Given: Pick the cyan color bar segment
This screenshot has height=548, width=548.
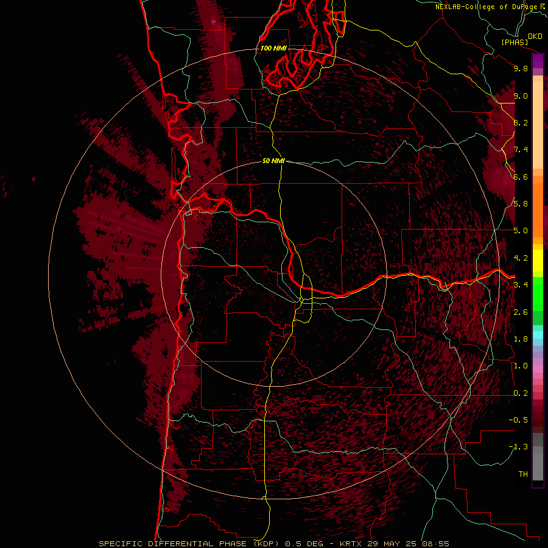Looking at the screenshot, I should point(538,335).
